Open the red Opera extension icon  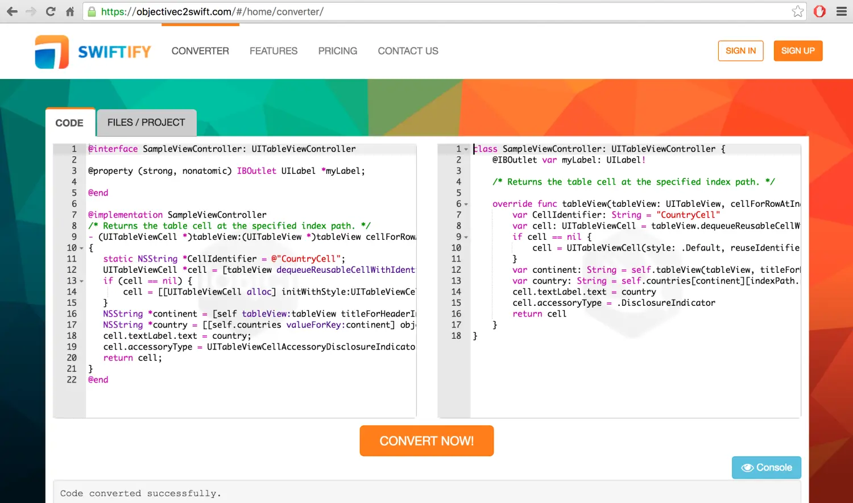coord(819,11)
